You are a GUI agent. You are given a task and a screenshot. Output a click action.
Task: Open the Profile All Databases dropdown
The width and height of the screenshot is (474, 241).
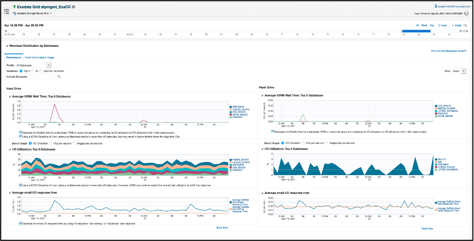[x=49, y=65]
